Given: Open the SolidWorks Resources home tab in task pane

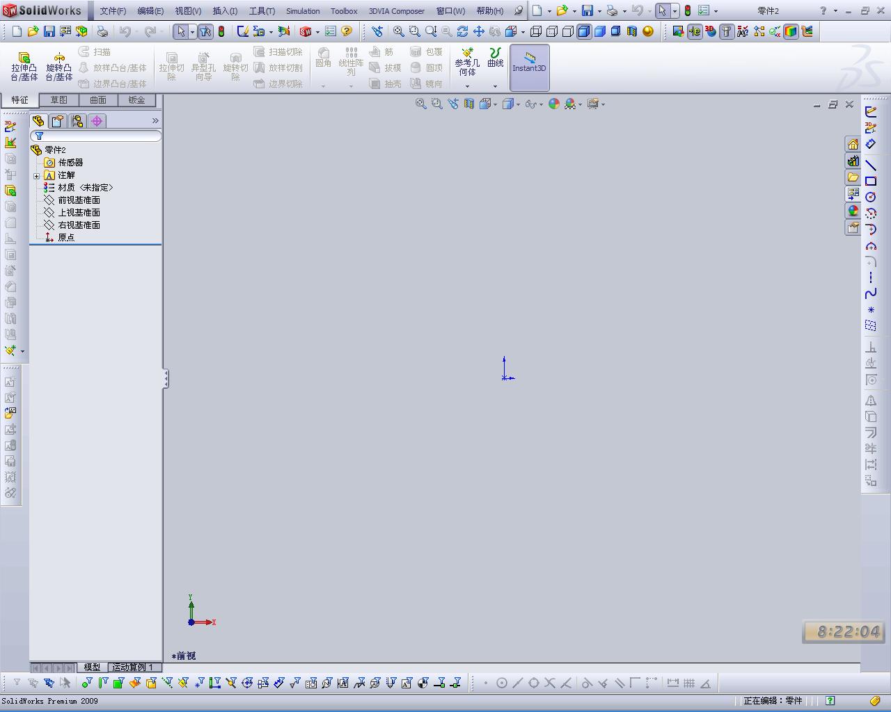Looking at the screenshot, I should point(853,144).
